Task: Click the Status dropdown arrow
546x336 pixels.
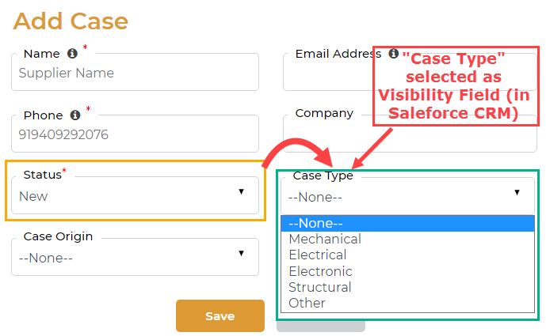Action: point(242,192)
